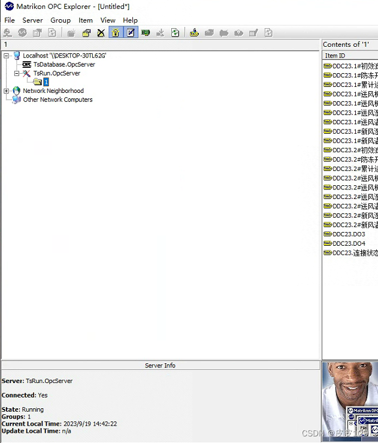Viewport: 378px width, 443px height.
Task: Click the tag icon of DDC23.DO3
Action: click(328, 234)
